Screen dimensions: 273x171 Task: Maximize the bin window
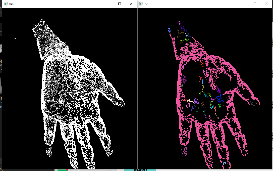tap(120, 4)
